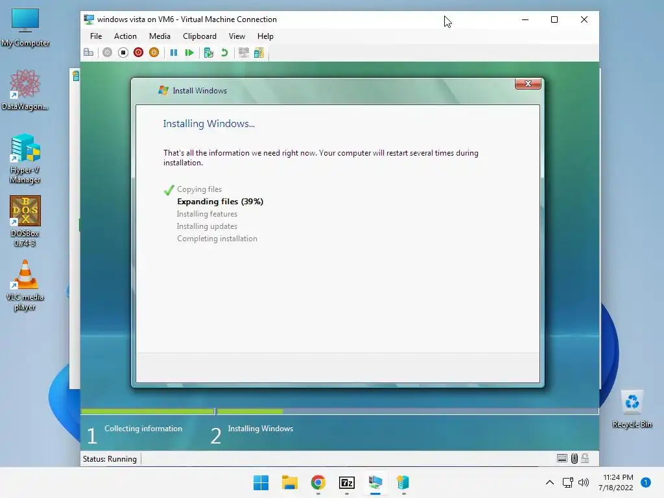
Task: Open network settings from the system tray
Action: (x=567, y=482)
